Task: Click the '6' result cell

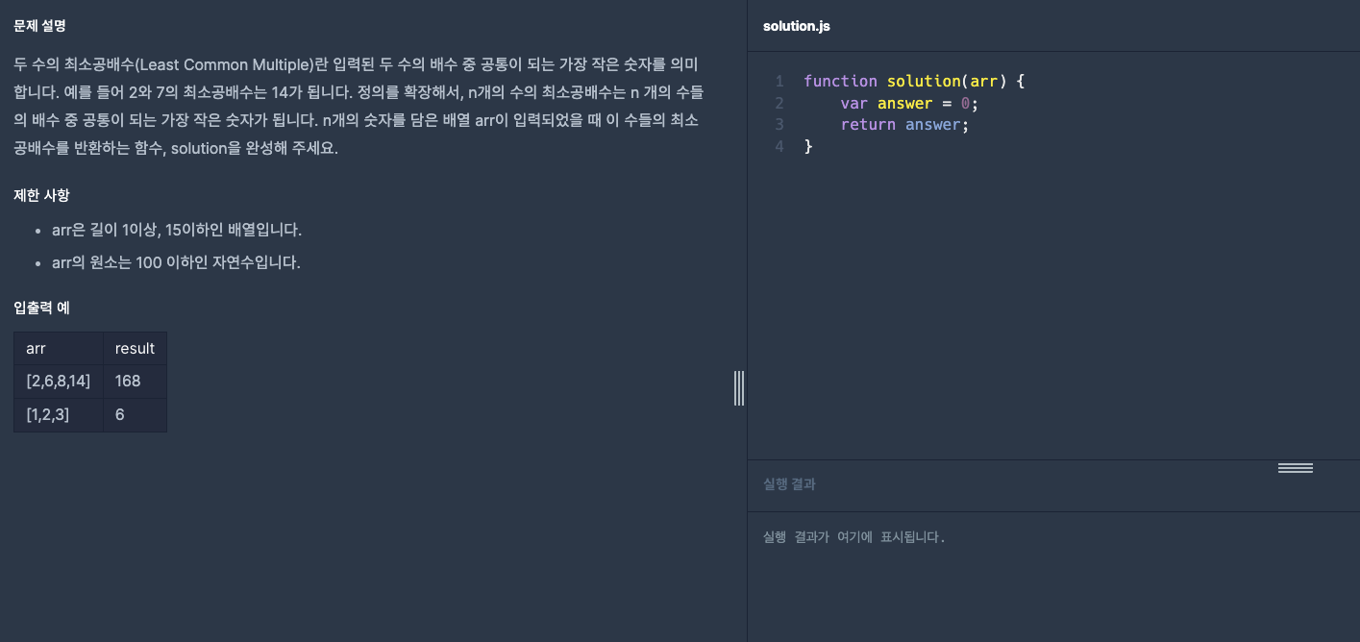Action: [135, 415]
